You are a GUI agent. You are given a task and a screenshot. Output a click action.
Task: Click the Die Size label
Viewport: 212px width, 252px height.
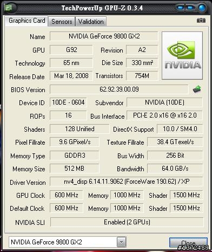click(112, 63)
